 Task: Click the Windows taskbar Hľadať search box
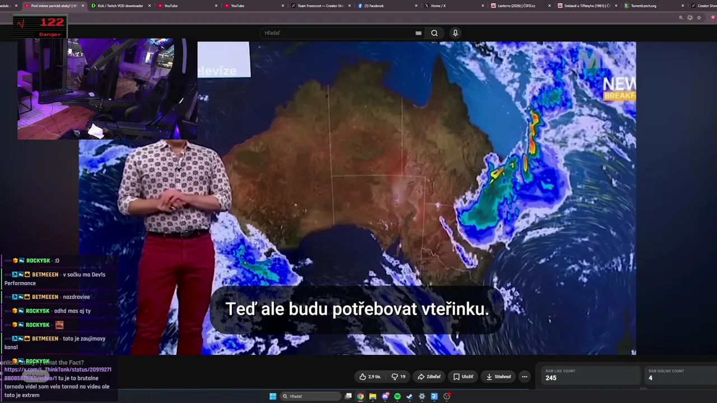[x=311, y=396]
